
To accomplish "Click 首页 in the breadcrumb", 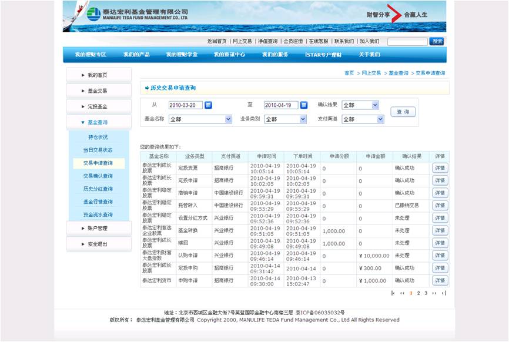I will point(349,73).
